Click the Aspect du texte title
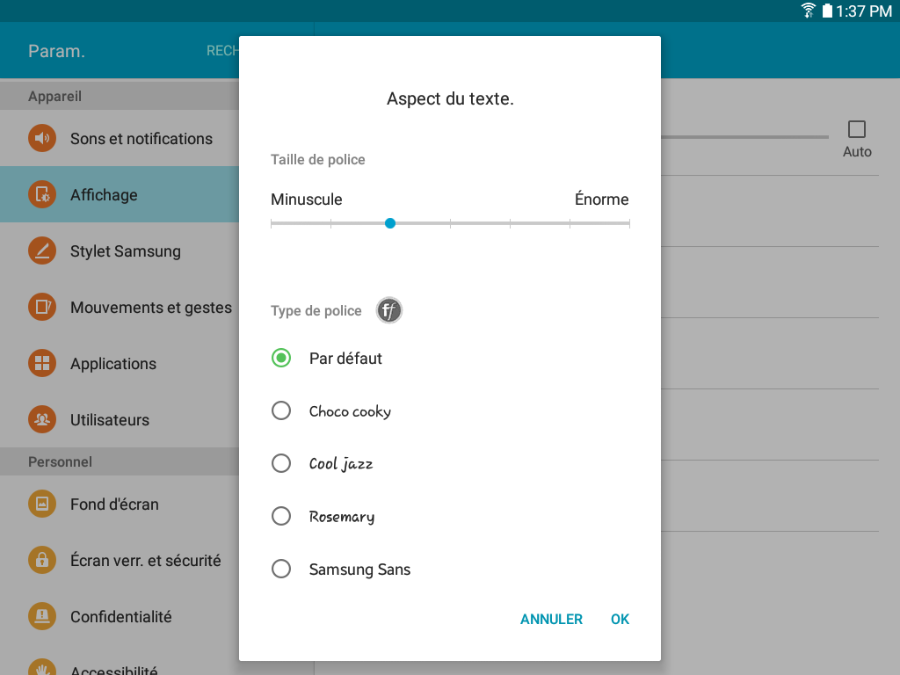The image size is (900, 675). (450, 98)
